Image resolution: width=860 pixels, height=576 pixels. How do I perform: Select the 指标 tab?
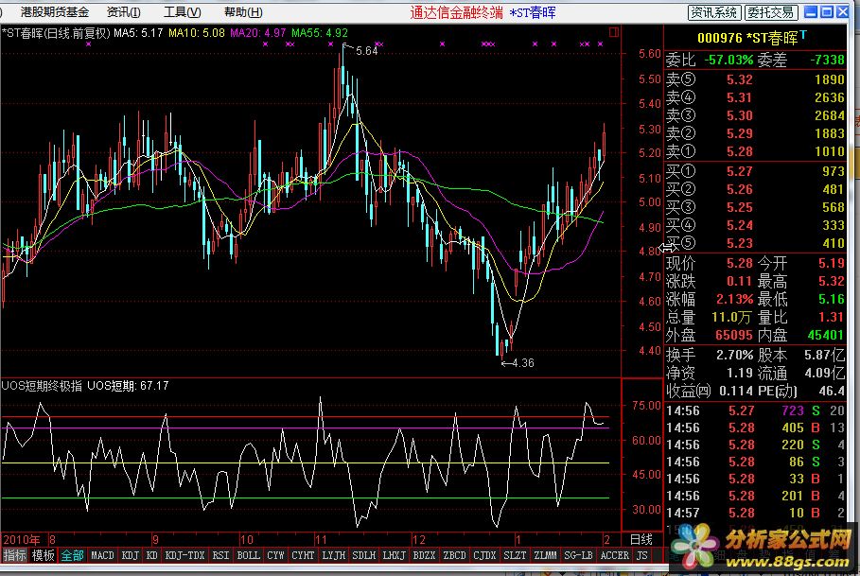15,555
